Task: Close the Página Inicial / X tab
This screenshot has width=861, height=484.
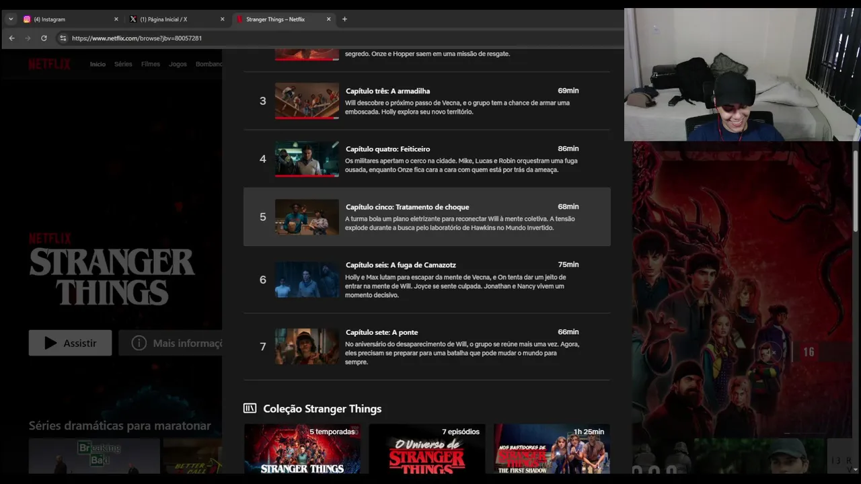Action: [222, 19]
